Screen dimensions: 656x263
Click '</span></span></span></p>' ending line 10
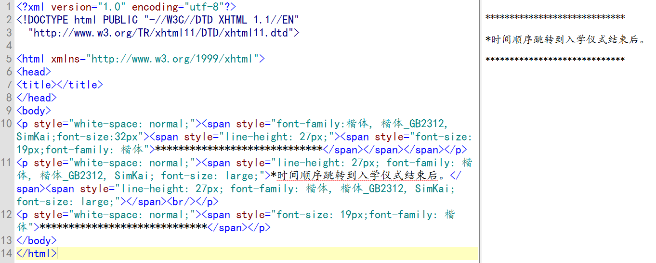pyautogui.click(x=395, y=150)
